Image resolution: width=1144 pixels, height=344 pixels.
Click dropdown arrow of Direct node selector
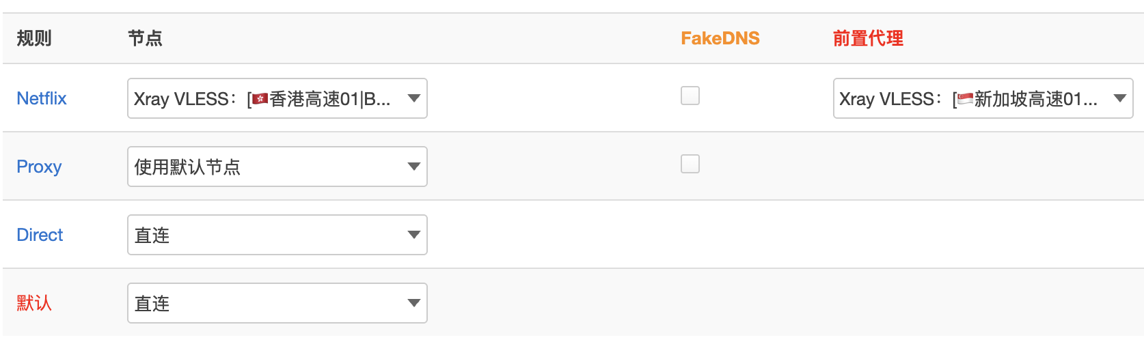pyautogui.click(x=413, y=235)
